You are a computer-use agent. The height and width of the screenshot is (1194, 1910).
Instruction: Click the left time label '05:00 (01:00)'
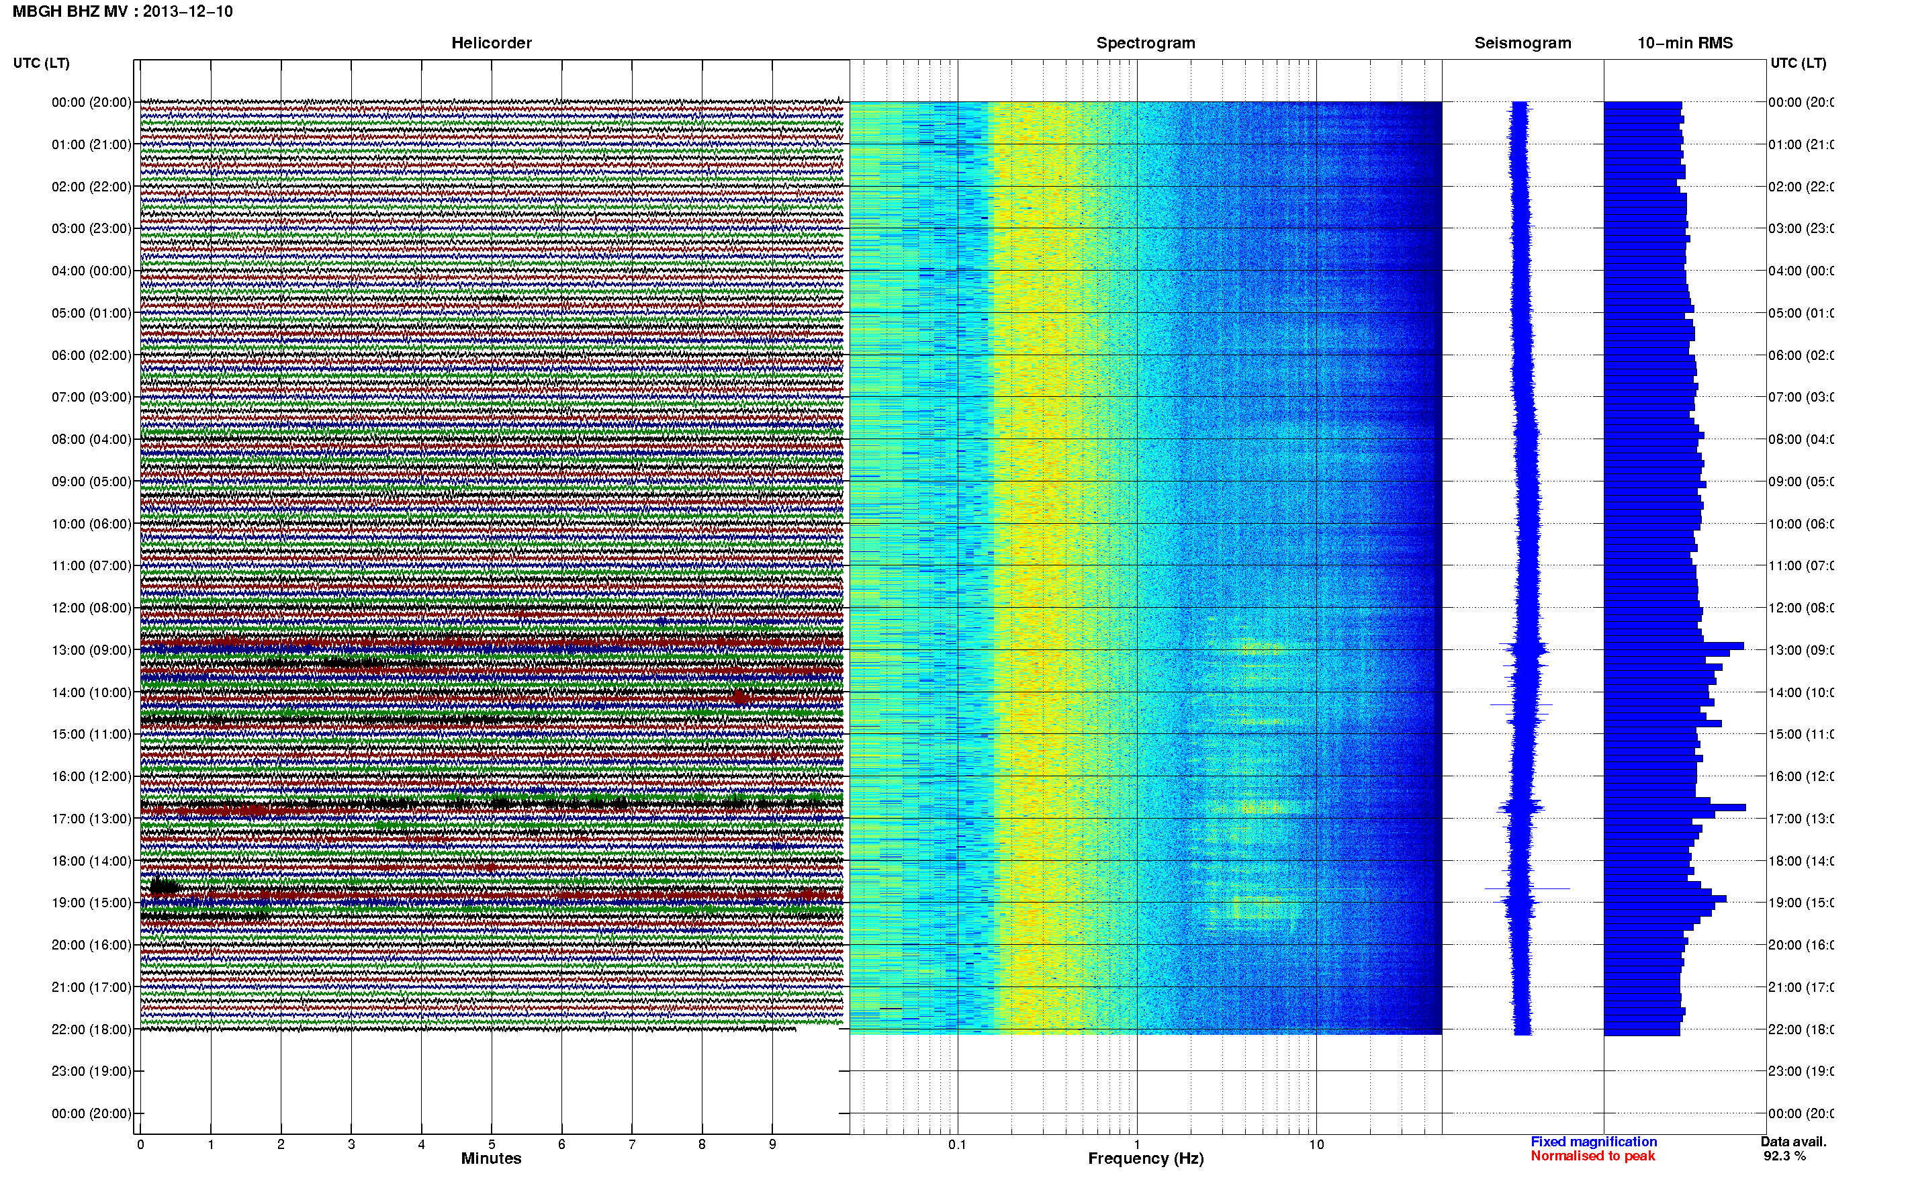point(91,313)
